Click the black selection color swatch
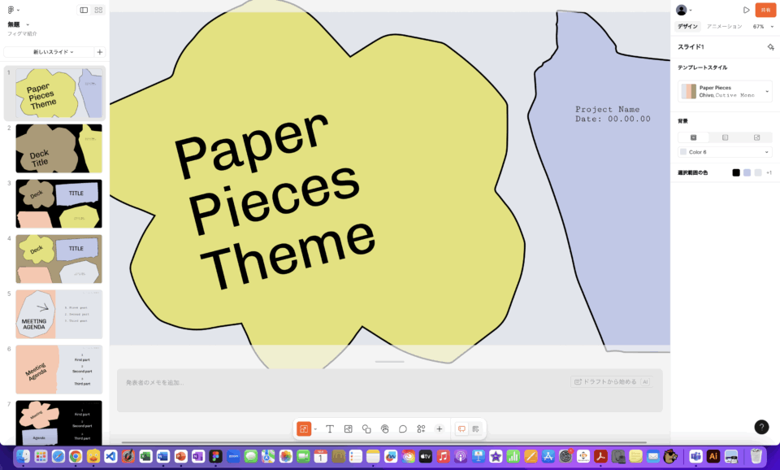The height and width of the screenshot is (470, 780). coord(736,172)
